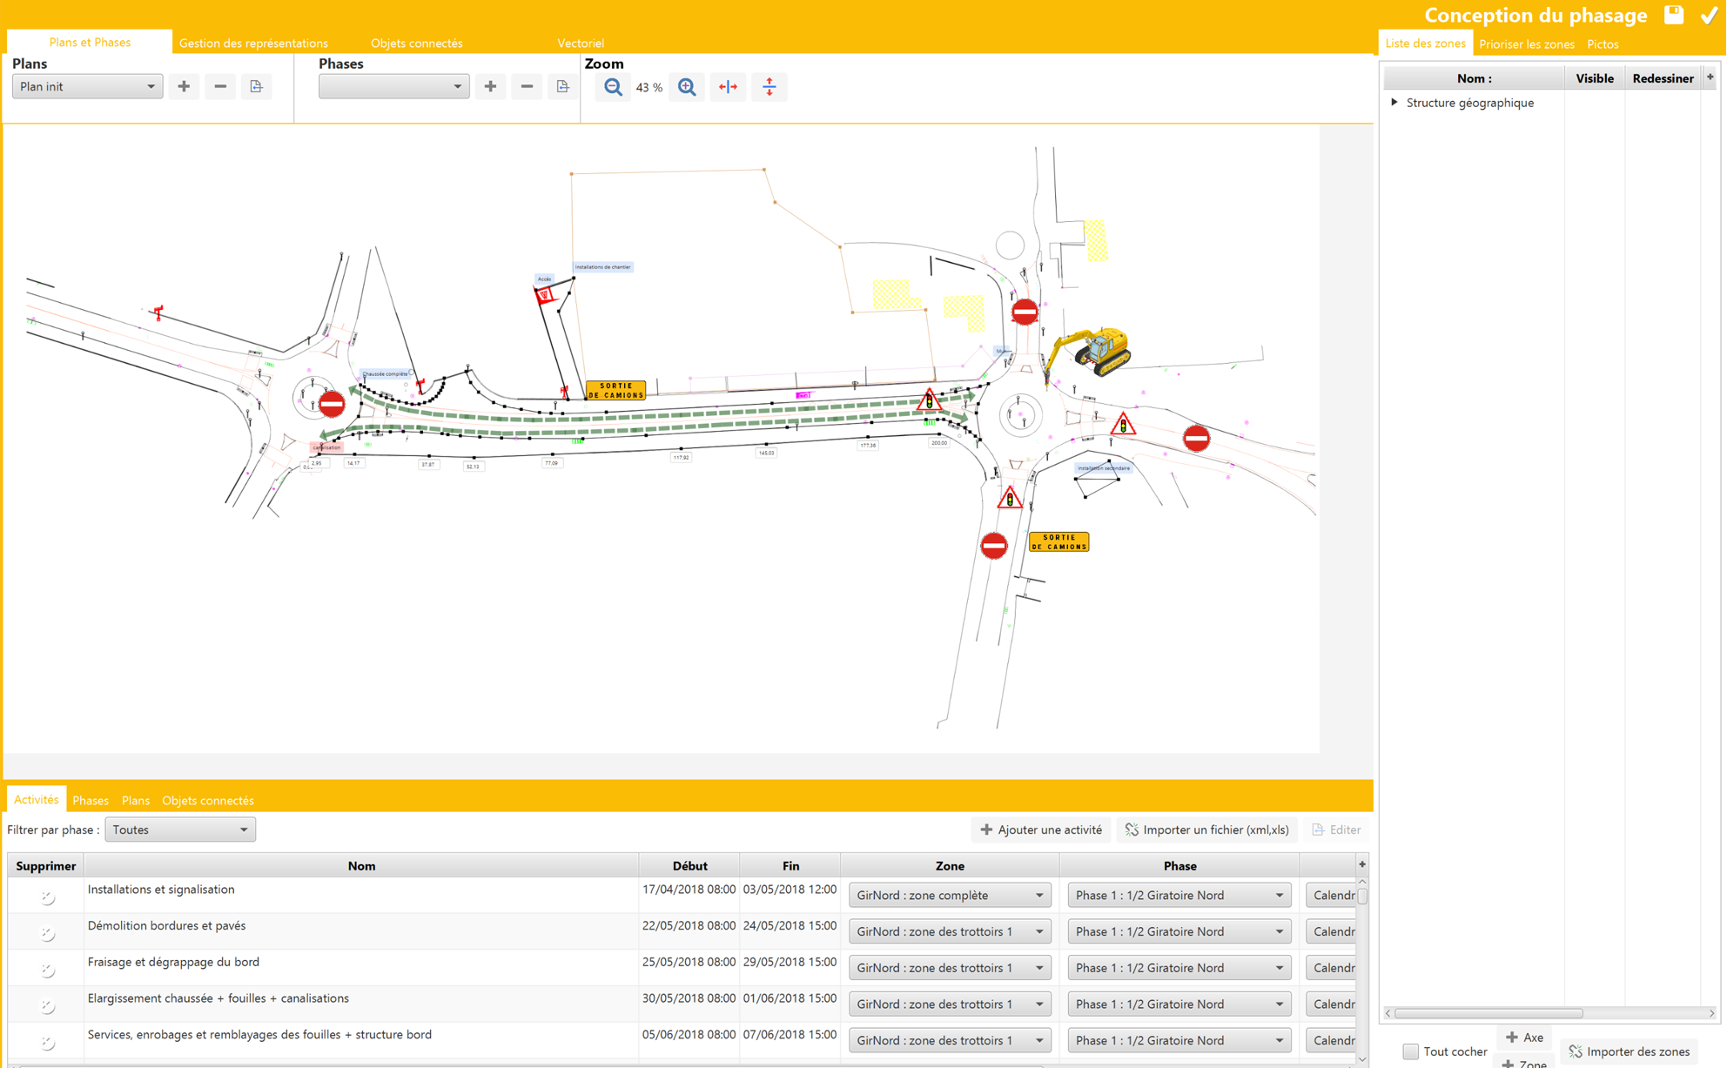Remove the selected phase with minus icon

527,87
